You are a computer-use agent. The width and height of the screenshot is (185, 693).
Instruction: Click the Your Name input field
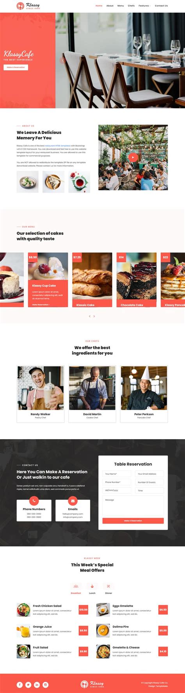click(x=117, y=474)
